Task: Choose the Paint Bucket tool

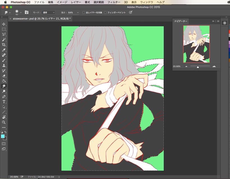Action: (4, 81)
